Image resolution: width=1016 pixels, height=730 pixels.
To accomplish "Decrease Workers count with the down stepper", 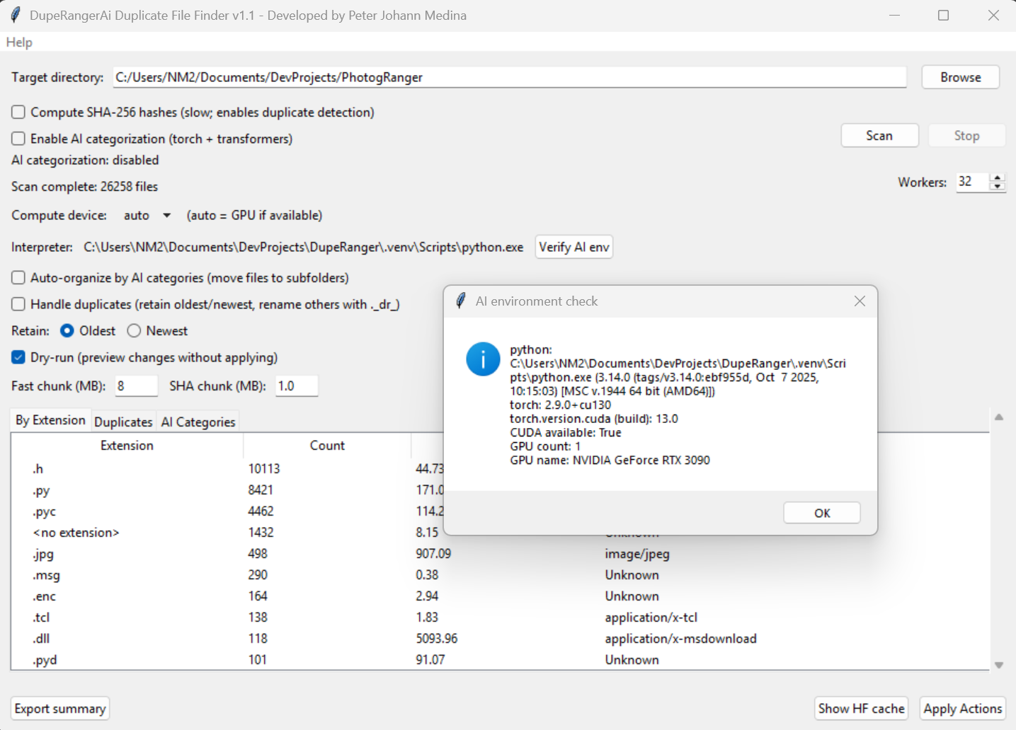I will click(x=998, y=187).
